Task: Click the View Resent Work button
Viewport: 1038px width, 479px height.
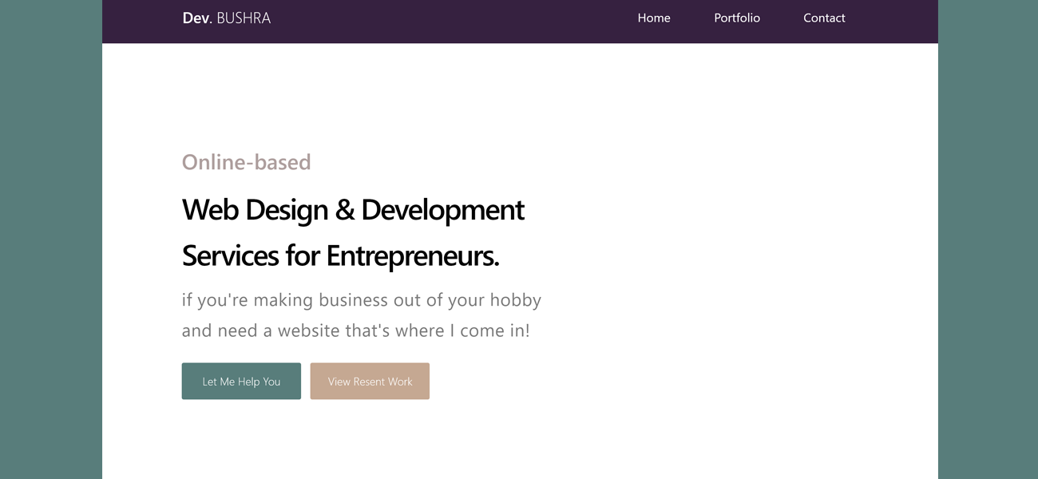Action: pyautogui.click(x=370, y=382)
